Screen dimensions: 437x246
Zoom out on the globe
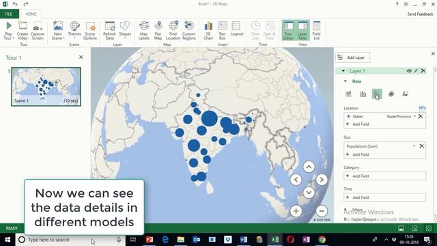(x=322, y=211)
